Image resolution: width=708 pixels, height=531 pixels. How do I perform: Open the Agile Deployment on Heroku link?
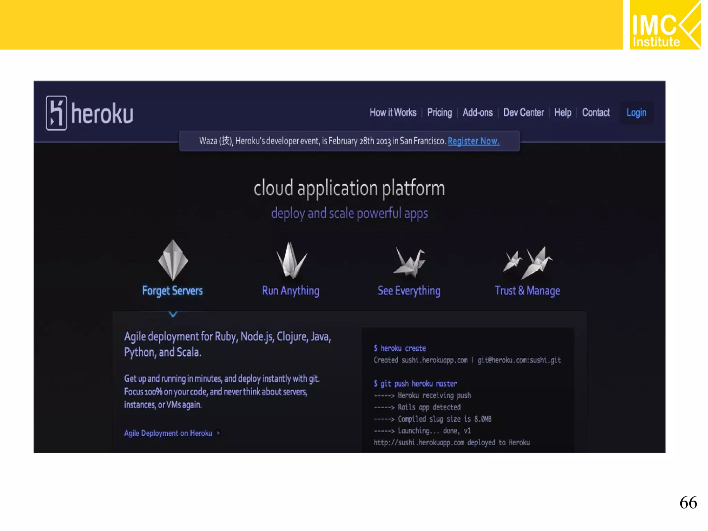pos(168,433)
